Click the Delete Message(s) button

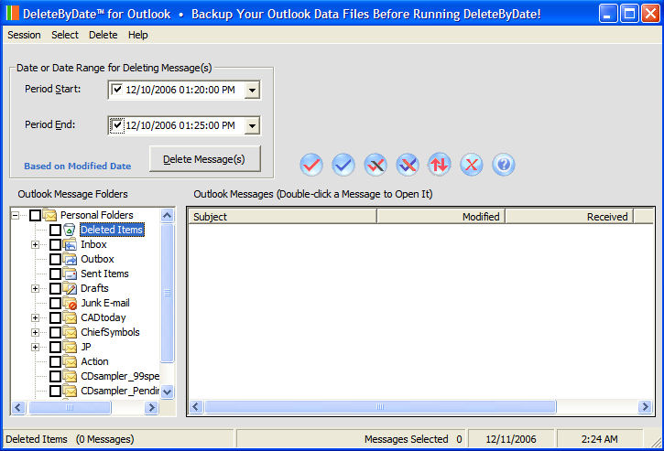pos(204,158)
